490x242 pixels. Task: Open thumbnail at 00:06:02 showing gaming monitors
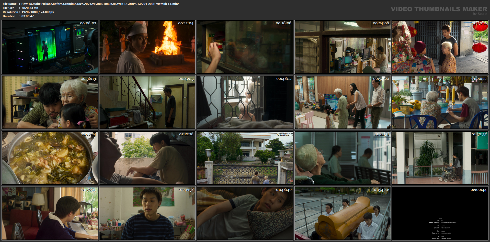tap(50, 47)
